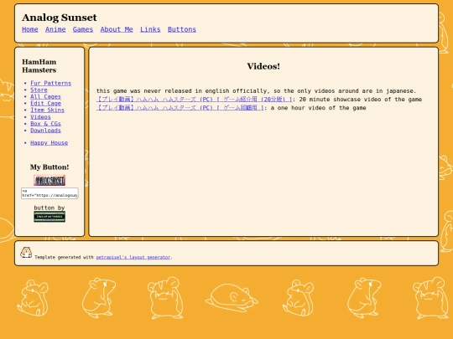453x339 pixels.
Task: Open the Happy House link
Action: [49, 143]
